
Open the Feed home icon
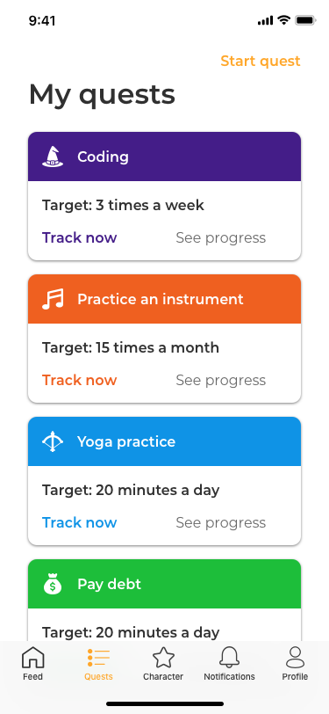point(33,658)
